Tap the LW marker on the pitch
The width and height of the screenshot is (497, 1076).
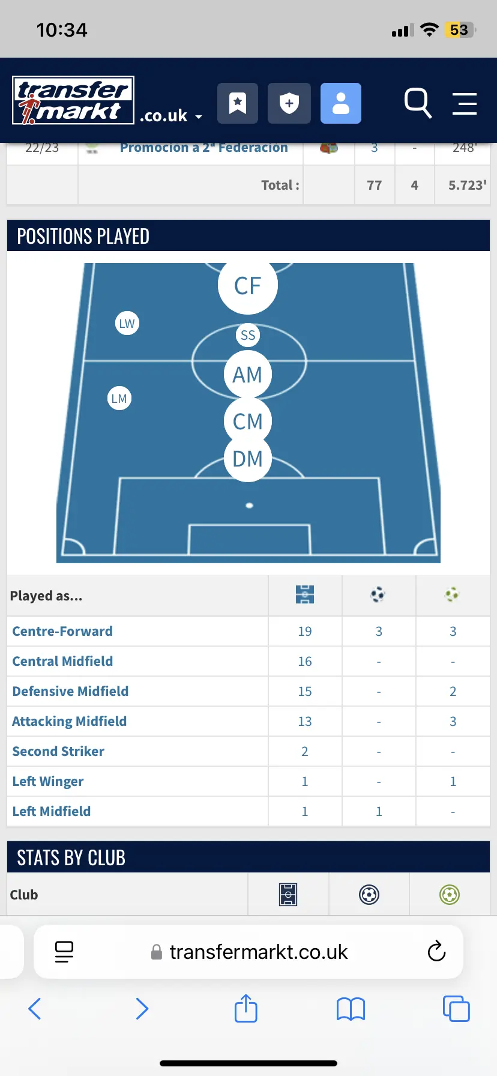(x=127, y=324)
